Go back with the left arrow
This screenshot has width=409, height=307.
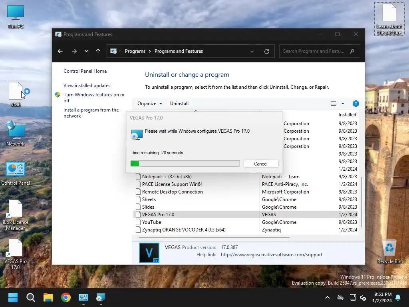click(x=60, y=51)
